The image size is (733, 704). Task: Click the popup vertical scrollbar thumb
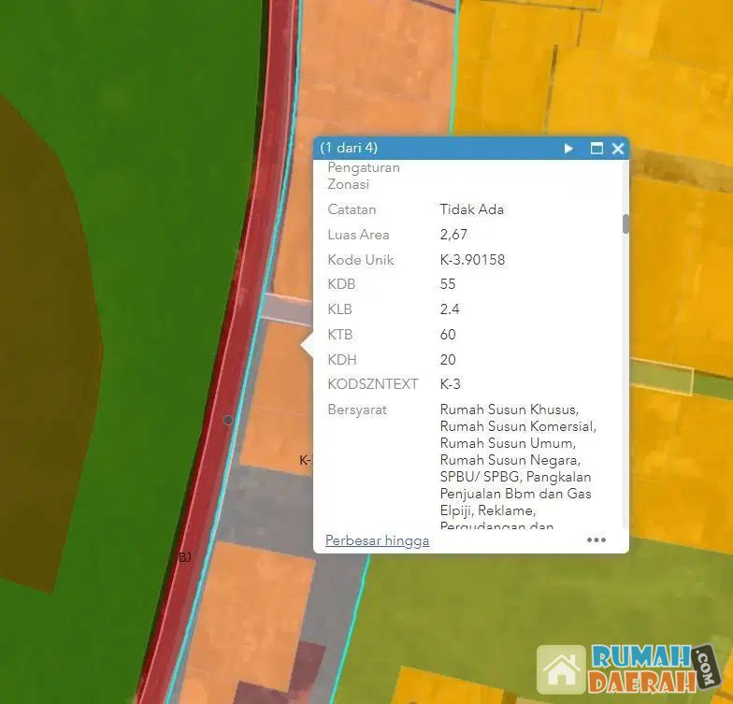pyautogui.click(x=625, y=223)
